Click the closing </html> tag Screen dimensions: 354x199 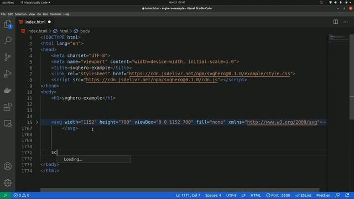click(x=50, y=171)
